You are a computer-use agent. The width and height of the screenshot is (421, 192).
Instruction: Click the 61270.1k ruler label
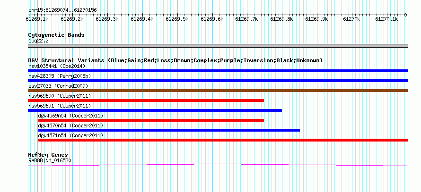point(386,19)
